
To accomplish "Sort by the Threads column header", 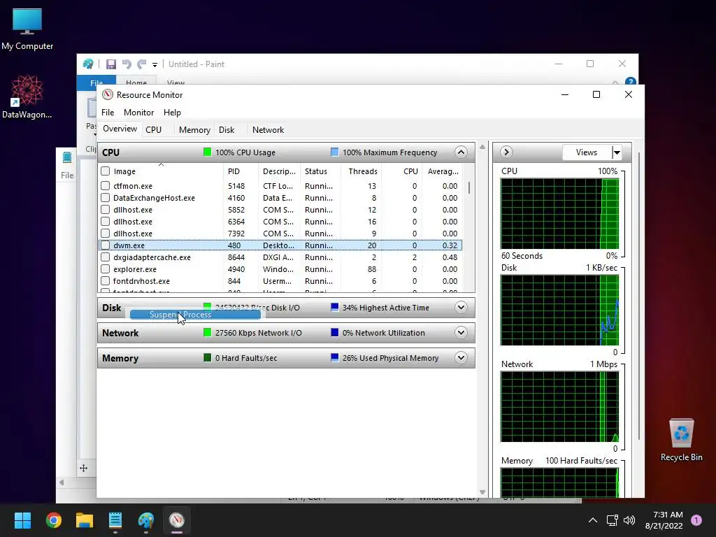I will tap(361, 171).
